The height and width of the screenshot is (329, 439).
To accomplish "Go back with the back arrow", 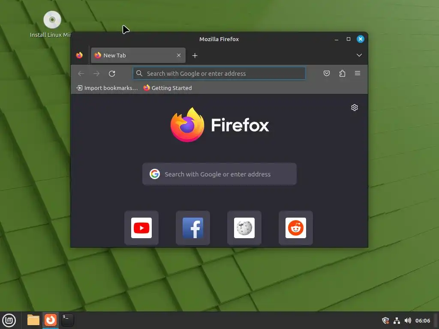I will tap(81, 74).
